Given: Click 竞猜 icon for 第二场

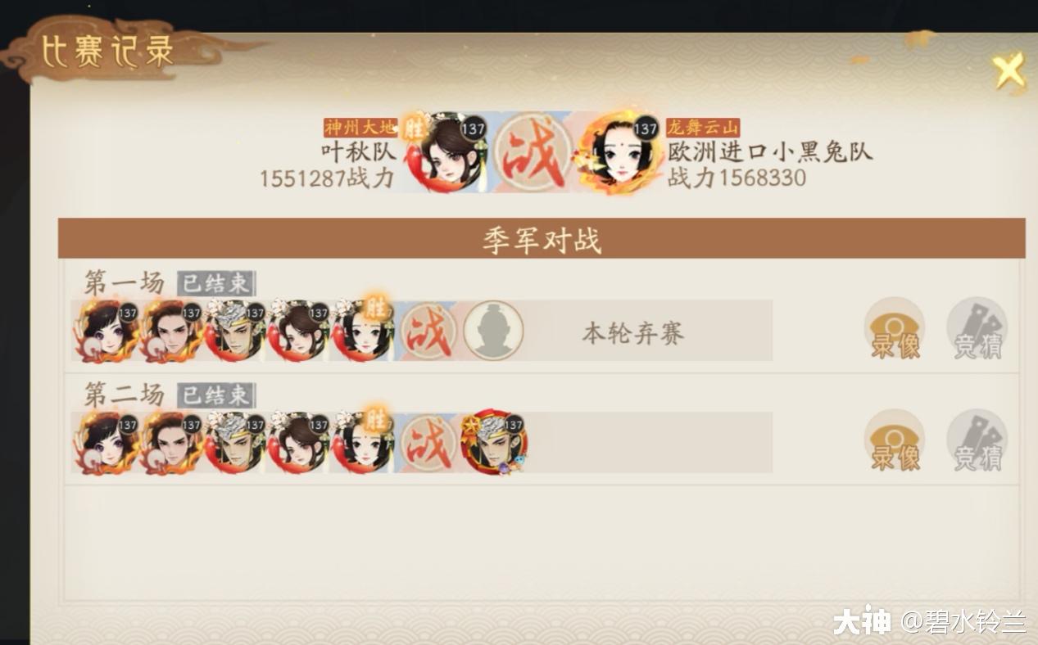Looking at the screenshot, I should 977,441.
